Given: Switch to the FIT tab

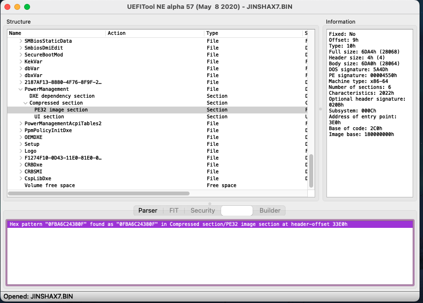Looking at the screenshot, I should pos(174,211).
